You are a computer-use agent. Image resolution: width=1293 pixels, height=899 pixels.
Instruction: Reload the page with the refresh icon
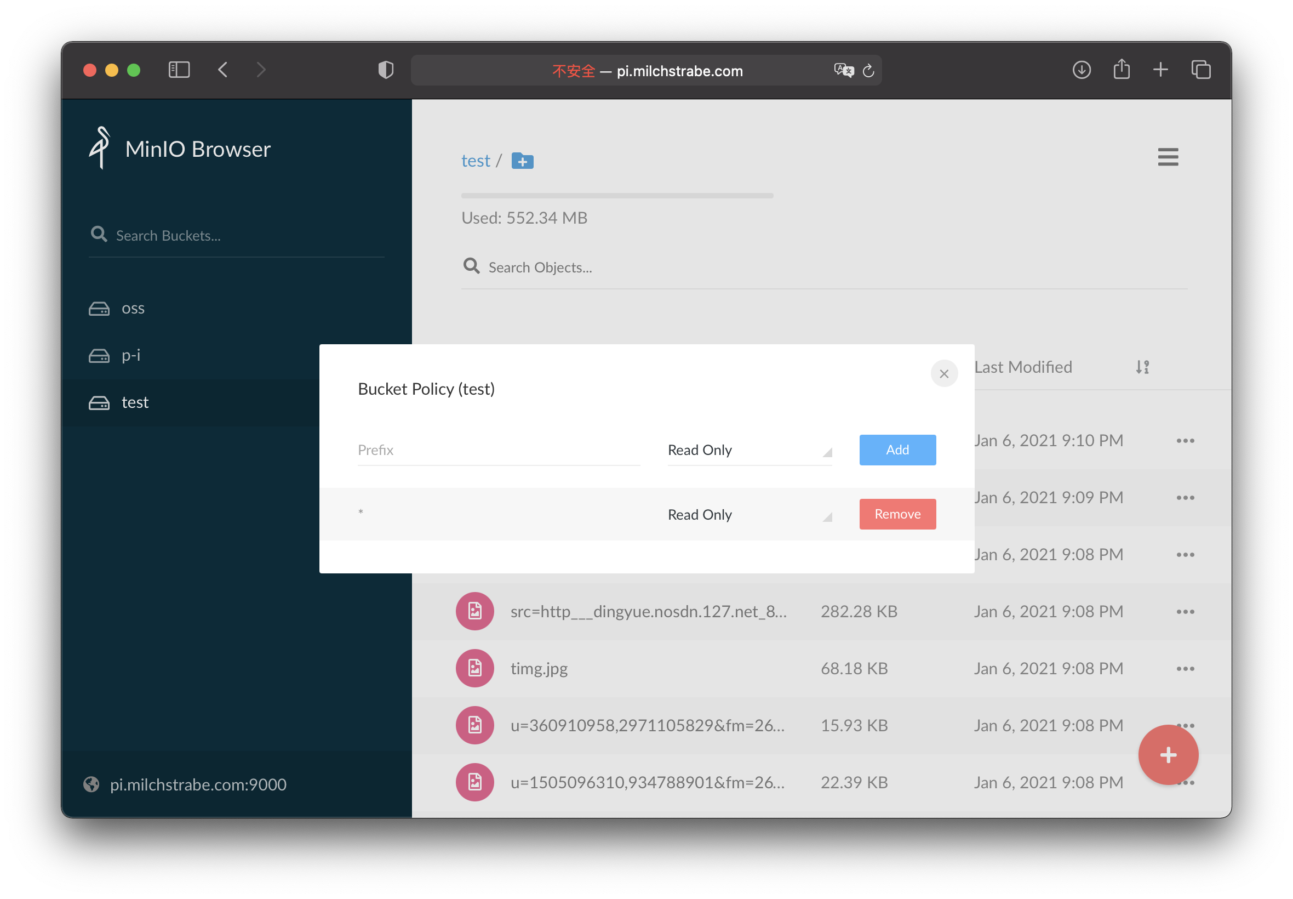868,70
